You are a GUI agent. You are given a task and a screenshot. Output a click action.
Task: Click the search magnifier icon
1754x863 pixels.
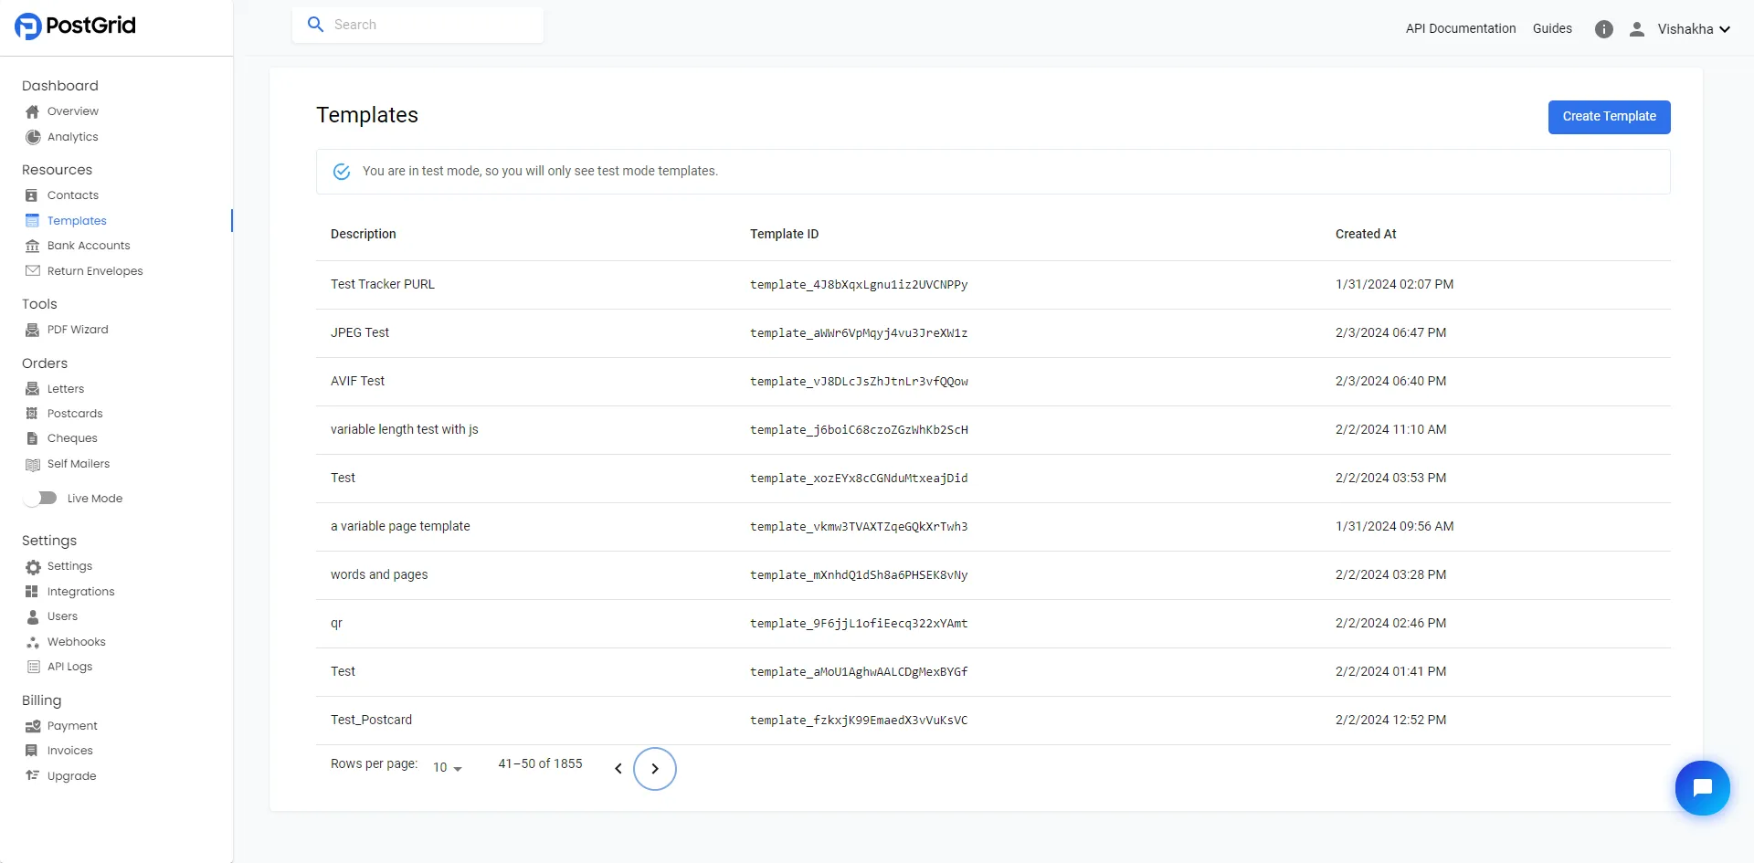315,24
